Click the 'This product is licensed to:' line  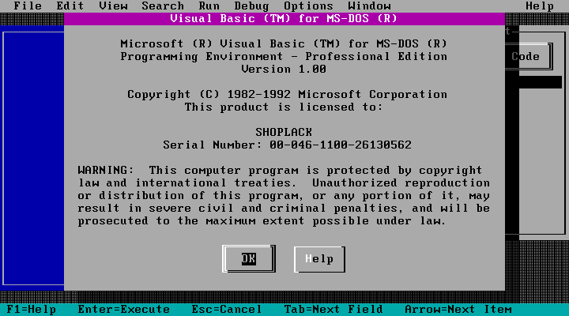(x=284, y=107)
